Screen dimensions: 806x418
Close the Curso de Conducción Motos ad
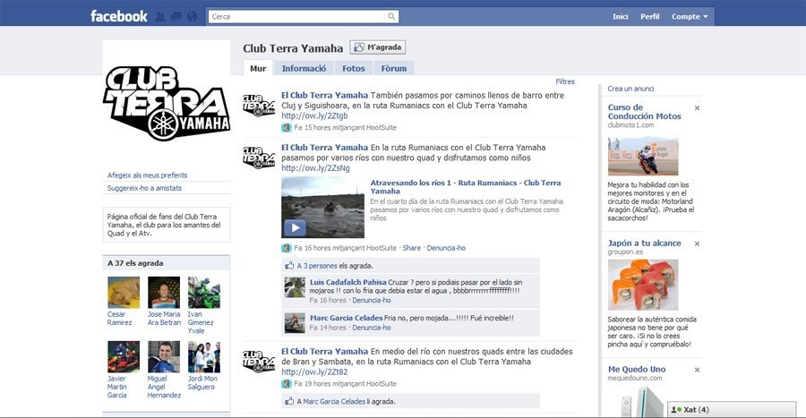pyautogui.click(x=697, y=107)
